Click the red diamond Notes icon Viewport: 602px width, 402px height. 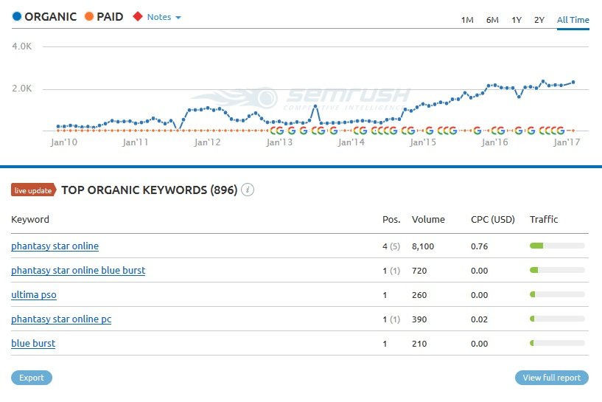click(x=138, y=16)
